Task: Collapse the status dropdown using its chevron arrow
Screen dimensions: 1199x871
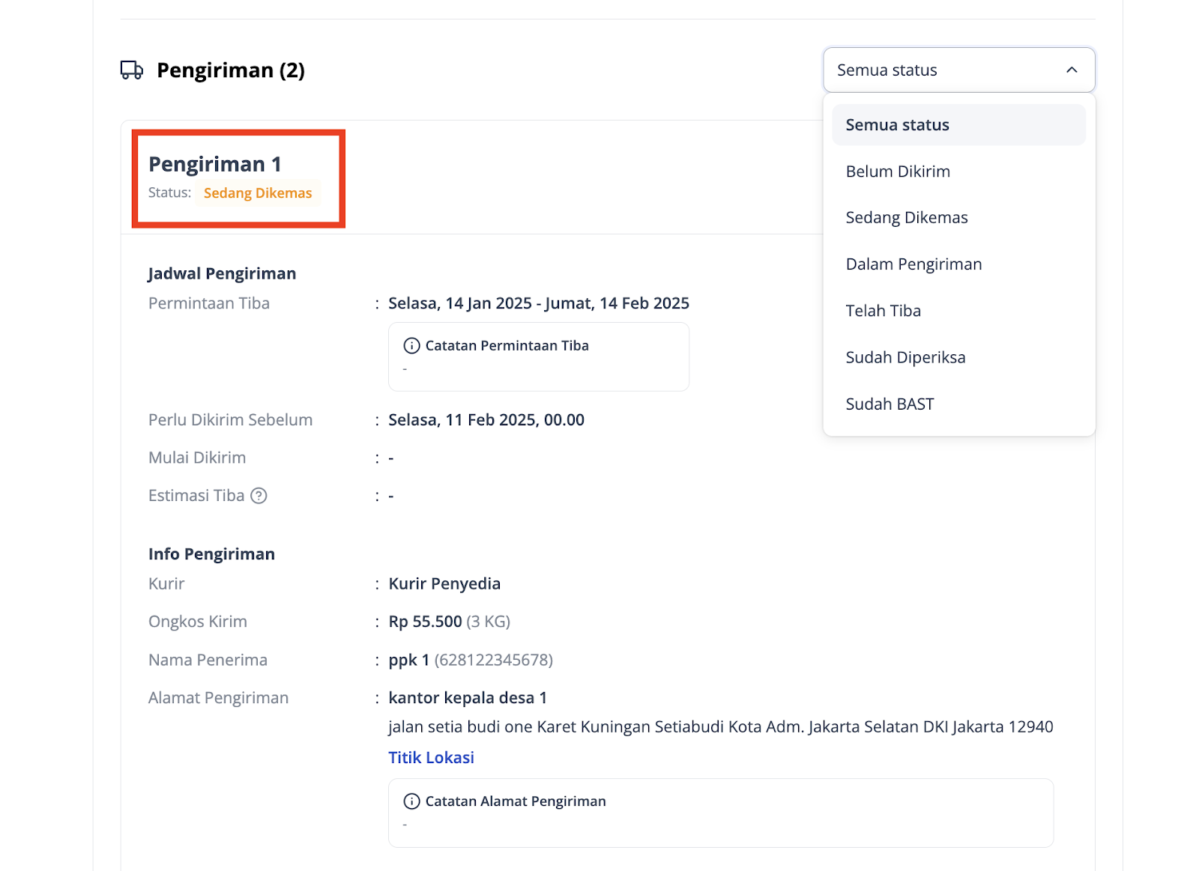Action: point(1072,70)
